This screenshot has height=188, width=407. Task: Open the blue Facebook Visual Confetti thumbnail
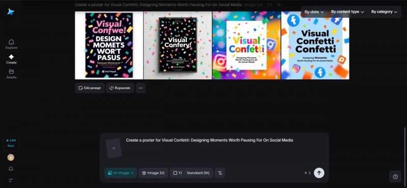coord(315,45)
